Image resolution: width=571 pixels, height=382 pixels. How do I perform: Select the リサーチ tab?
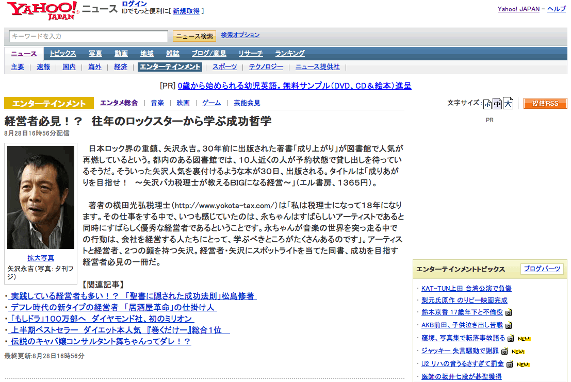(x=251, y=54)
